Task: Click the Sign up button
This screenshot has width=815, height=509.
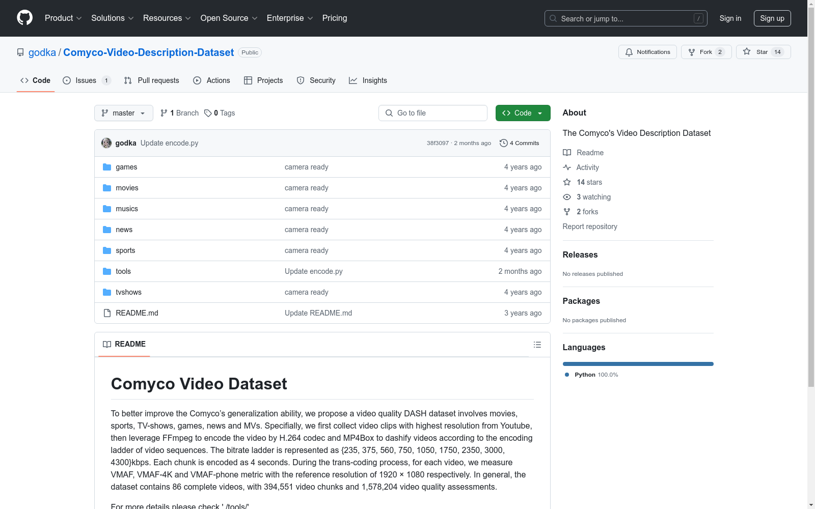Action: pos(772,18)
